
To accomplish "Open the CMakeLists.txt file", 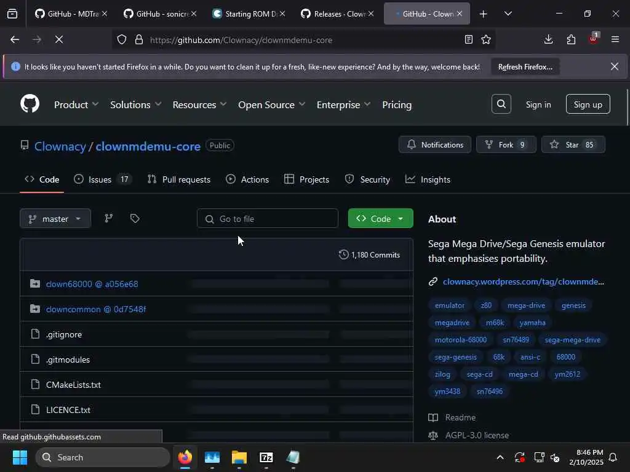I will pos(74,385).
